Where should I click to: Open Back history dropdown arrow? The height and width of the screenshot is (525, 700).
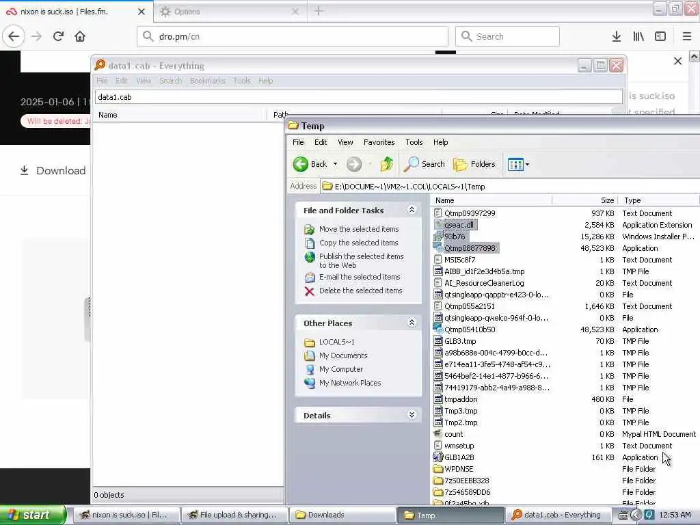[335, 164]
